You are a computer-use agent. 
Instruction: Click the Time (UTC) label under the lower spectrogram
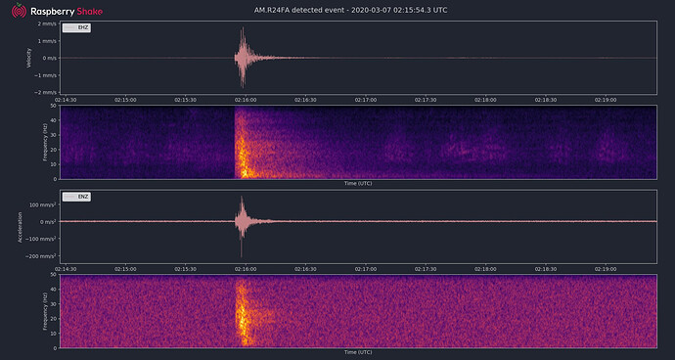[x=358, y=352]
